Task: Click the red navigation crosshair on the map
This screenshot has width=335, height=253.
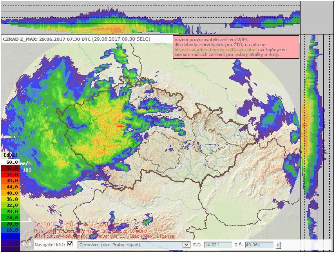Action: tap(120, 126)
